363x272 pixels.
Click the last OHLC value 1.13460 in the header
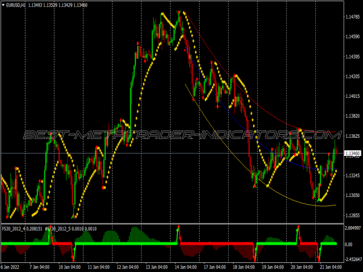[80, 5]
